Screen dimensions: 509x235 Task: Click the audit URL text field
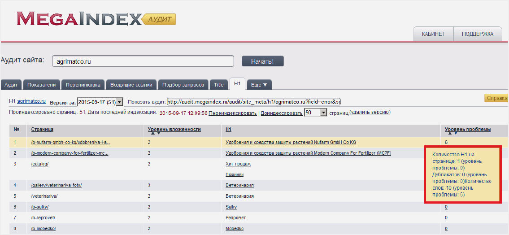pyautogui.click(x=254, y=102)
